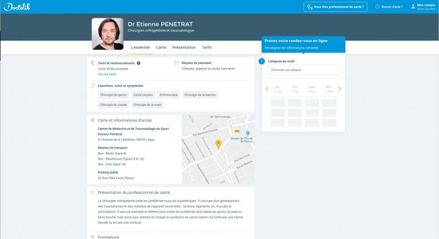Click the orange map location pin
The image size is (439, 239).
[x=218, y=144]
